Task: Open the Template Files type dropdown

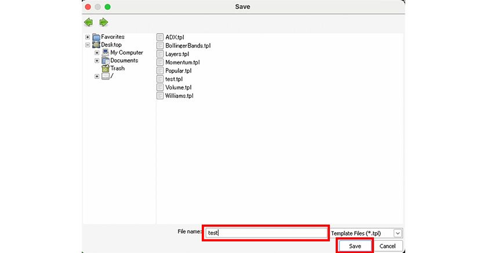Action: (x=398, y=233)
